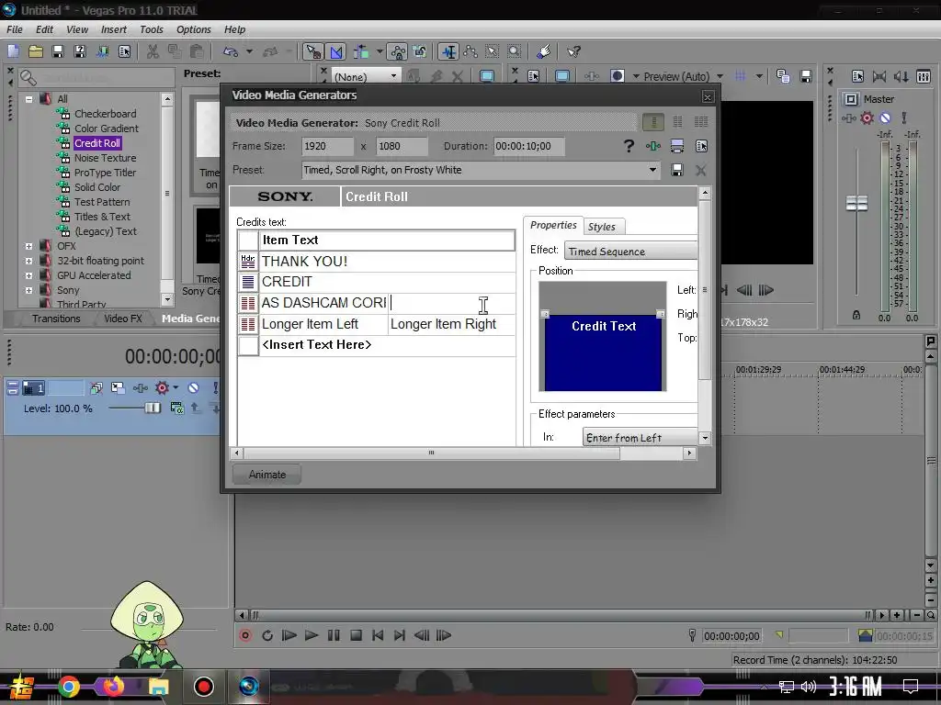941x705 pixels.
Task: Open the Preset dropdown in generator dialog
Action: [652, 170]
